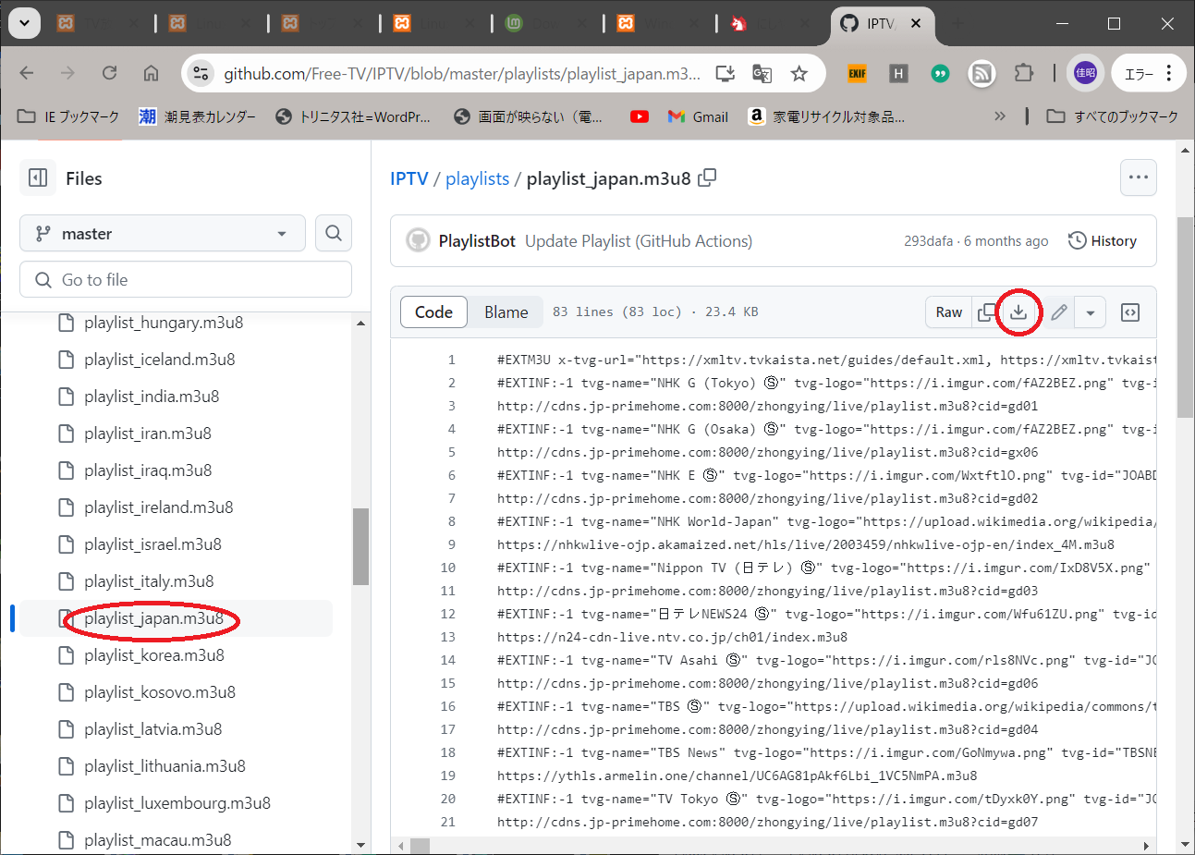This screenshot has height=855, width=1195.
Task: Open the file actions three-dot menu
Action: click(1138, 177)
